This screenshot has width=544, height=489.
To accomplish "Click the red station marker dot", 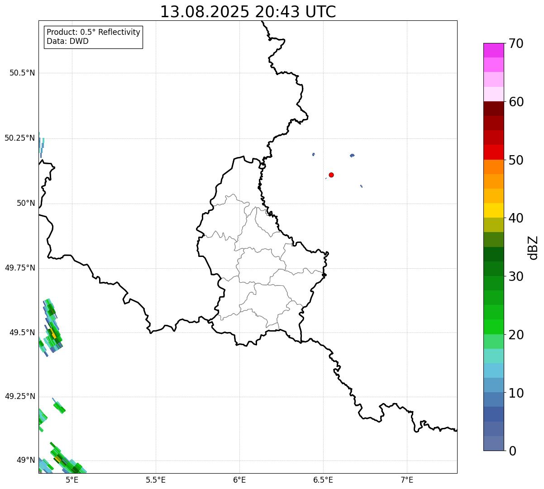I will tap(331, 175).
